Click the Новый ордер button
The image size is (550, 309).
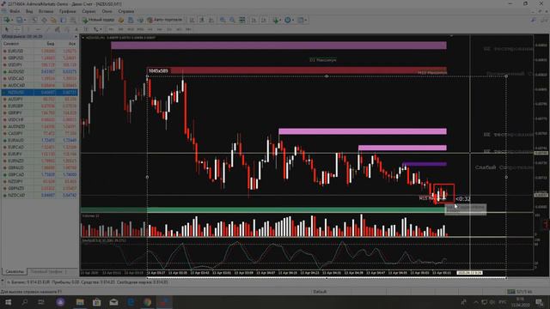(x=98, y=20)
